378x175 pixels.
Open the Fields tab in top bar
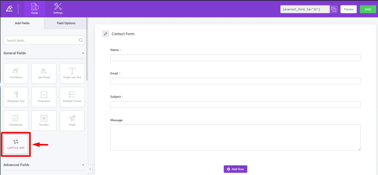pyautogui.click(x=35, y=9)
